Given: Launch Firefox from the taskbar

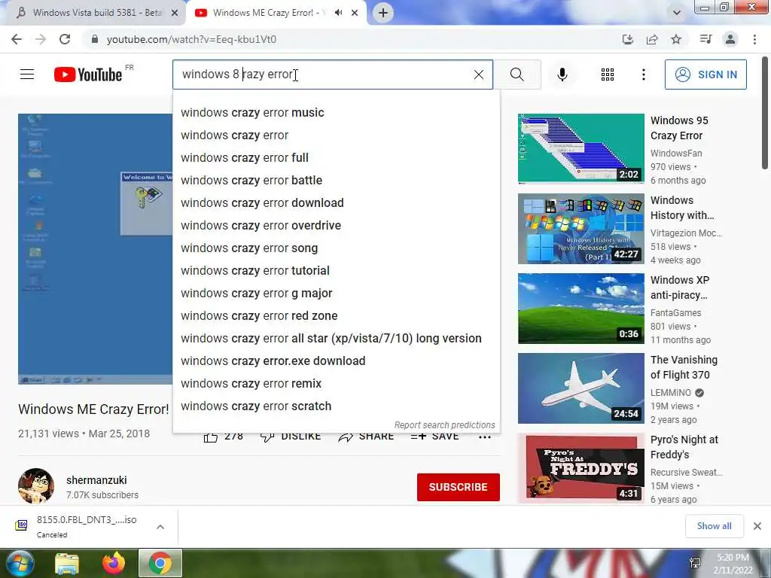Looking at the screenshot, I should pos(114,563).
